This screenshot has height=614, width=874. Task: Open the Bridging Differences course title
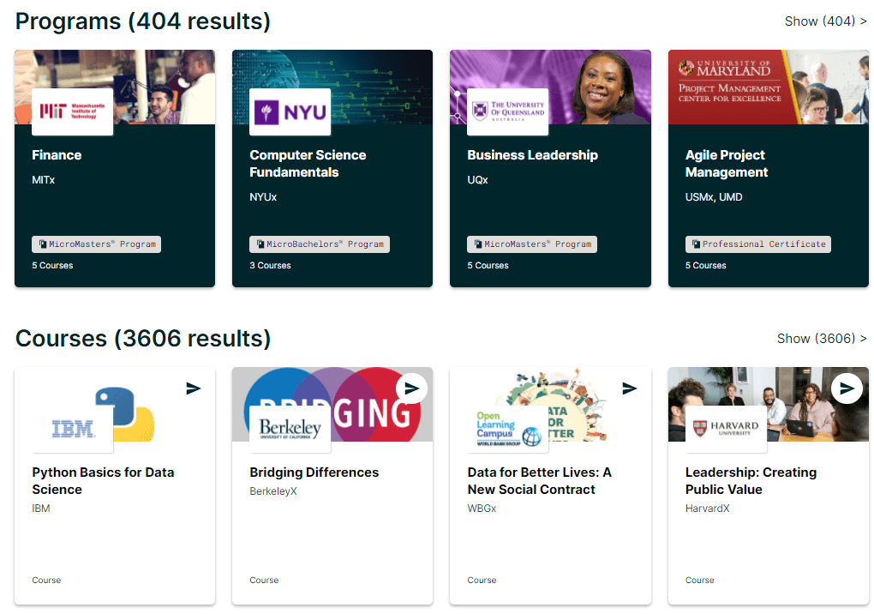(x=314, y=473)
